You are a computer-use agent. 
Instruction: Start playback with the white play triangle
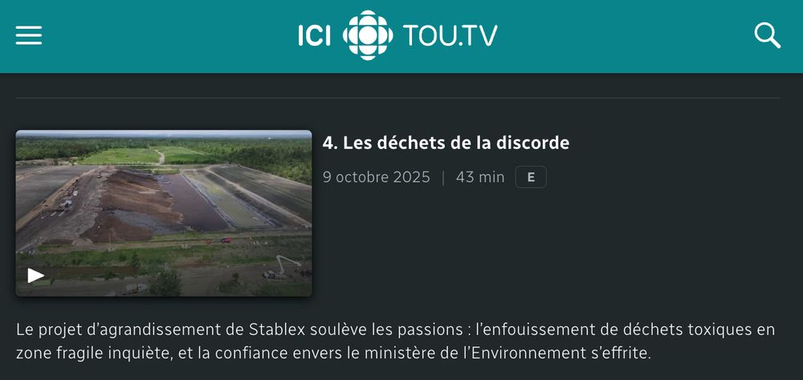[35, 275]
